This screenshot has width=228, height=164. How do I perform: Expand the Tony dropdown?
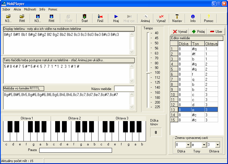(204, 145)
